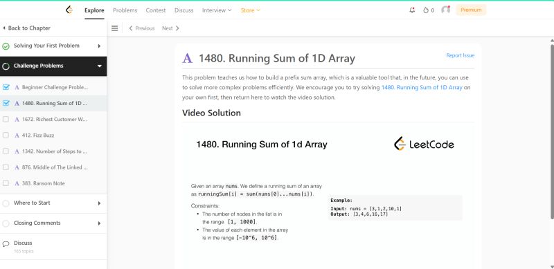Open the user profile avatar

(445, 10)
